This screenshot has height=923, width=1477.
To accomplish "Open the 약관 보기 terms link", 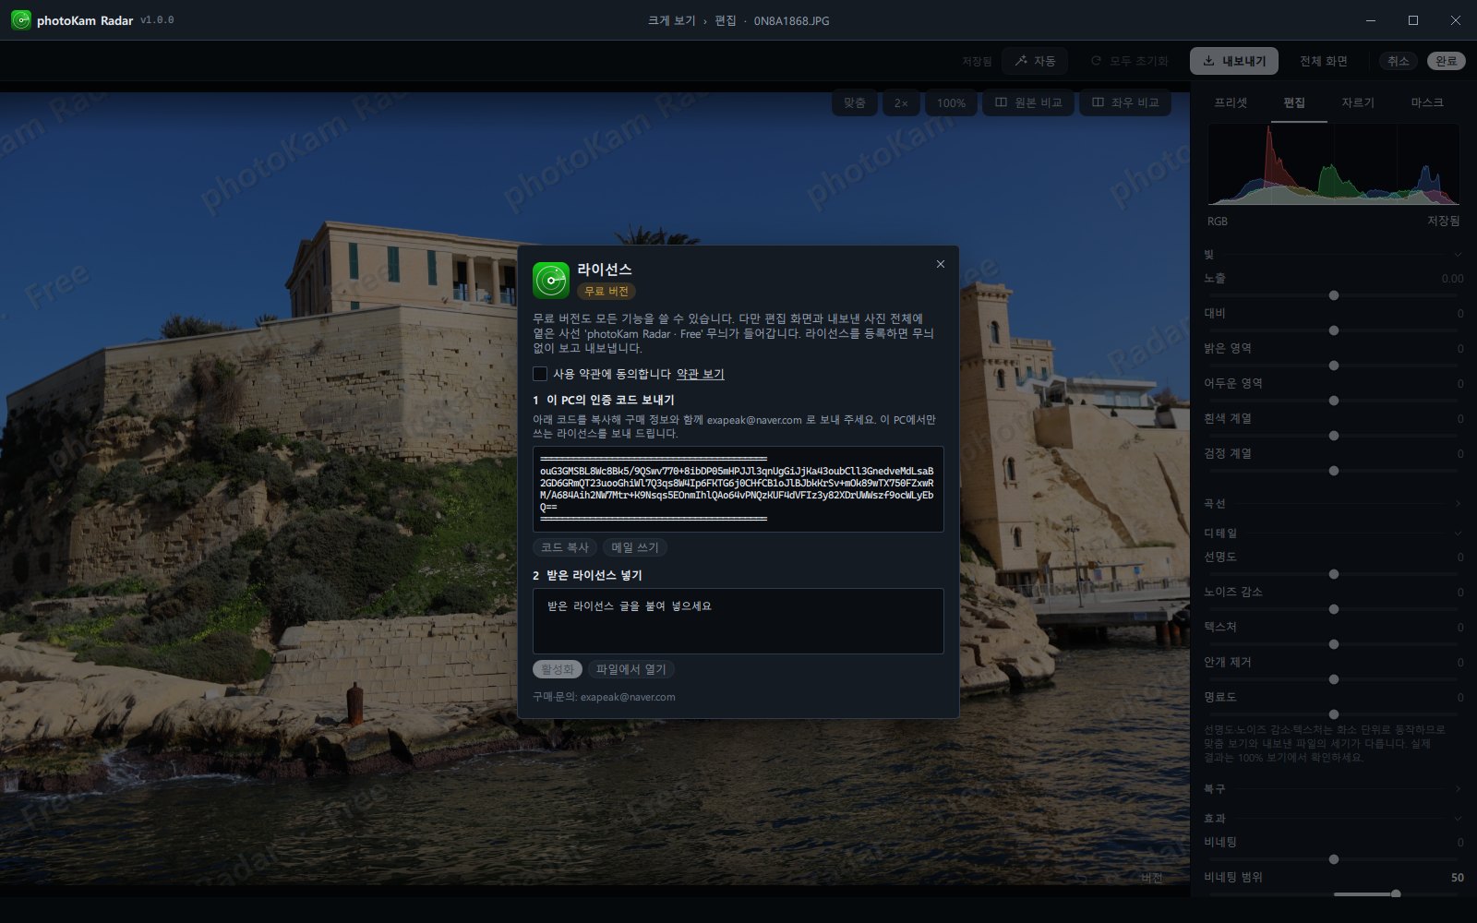I will coord(700,374).
